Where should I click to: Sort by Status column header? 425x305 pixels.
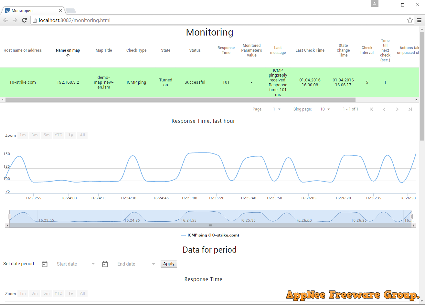tap(195, 50)
